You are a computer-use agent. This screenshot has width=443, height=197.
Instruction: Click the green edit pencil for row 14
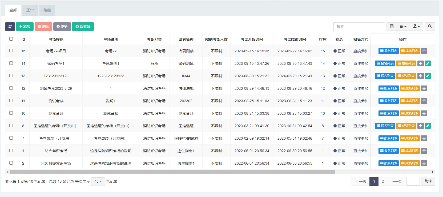coord(428,63)
